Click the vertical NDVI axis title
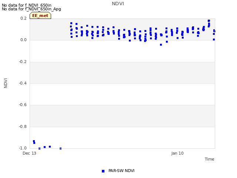This screenshot has height=178, width=237. pos(6,83)
